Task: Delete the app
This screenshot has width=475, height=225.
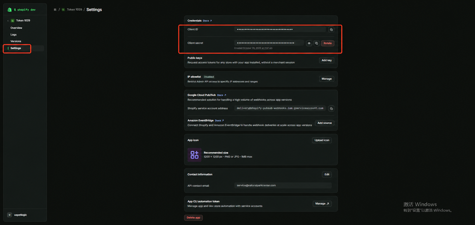Action: tap(193, 218)
